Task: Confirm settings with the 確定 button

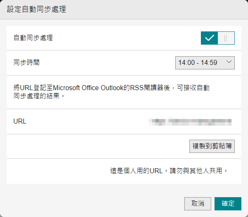Action: [228, 203]
